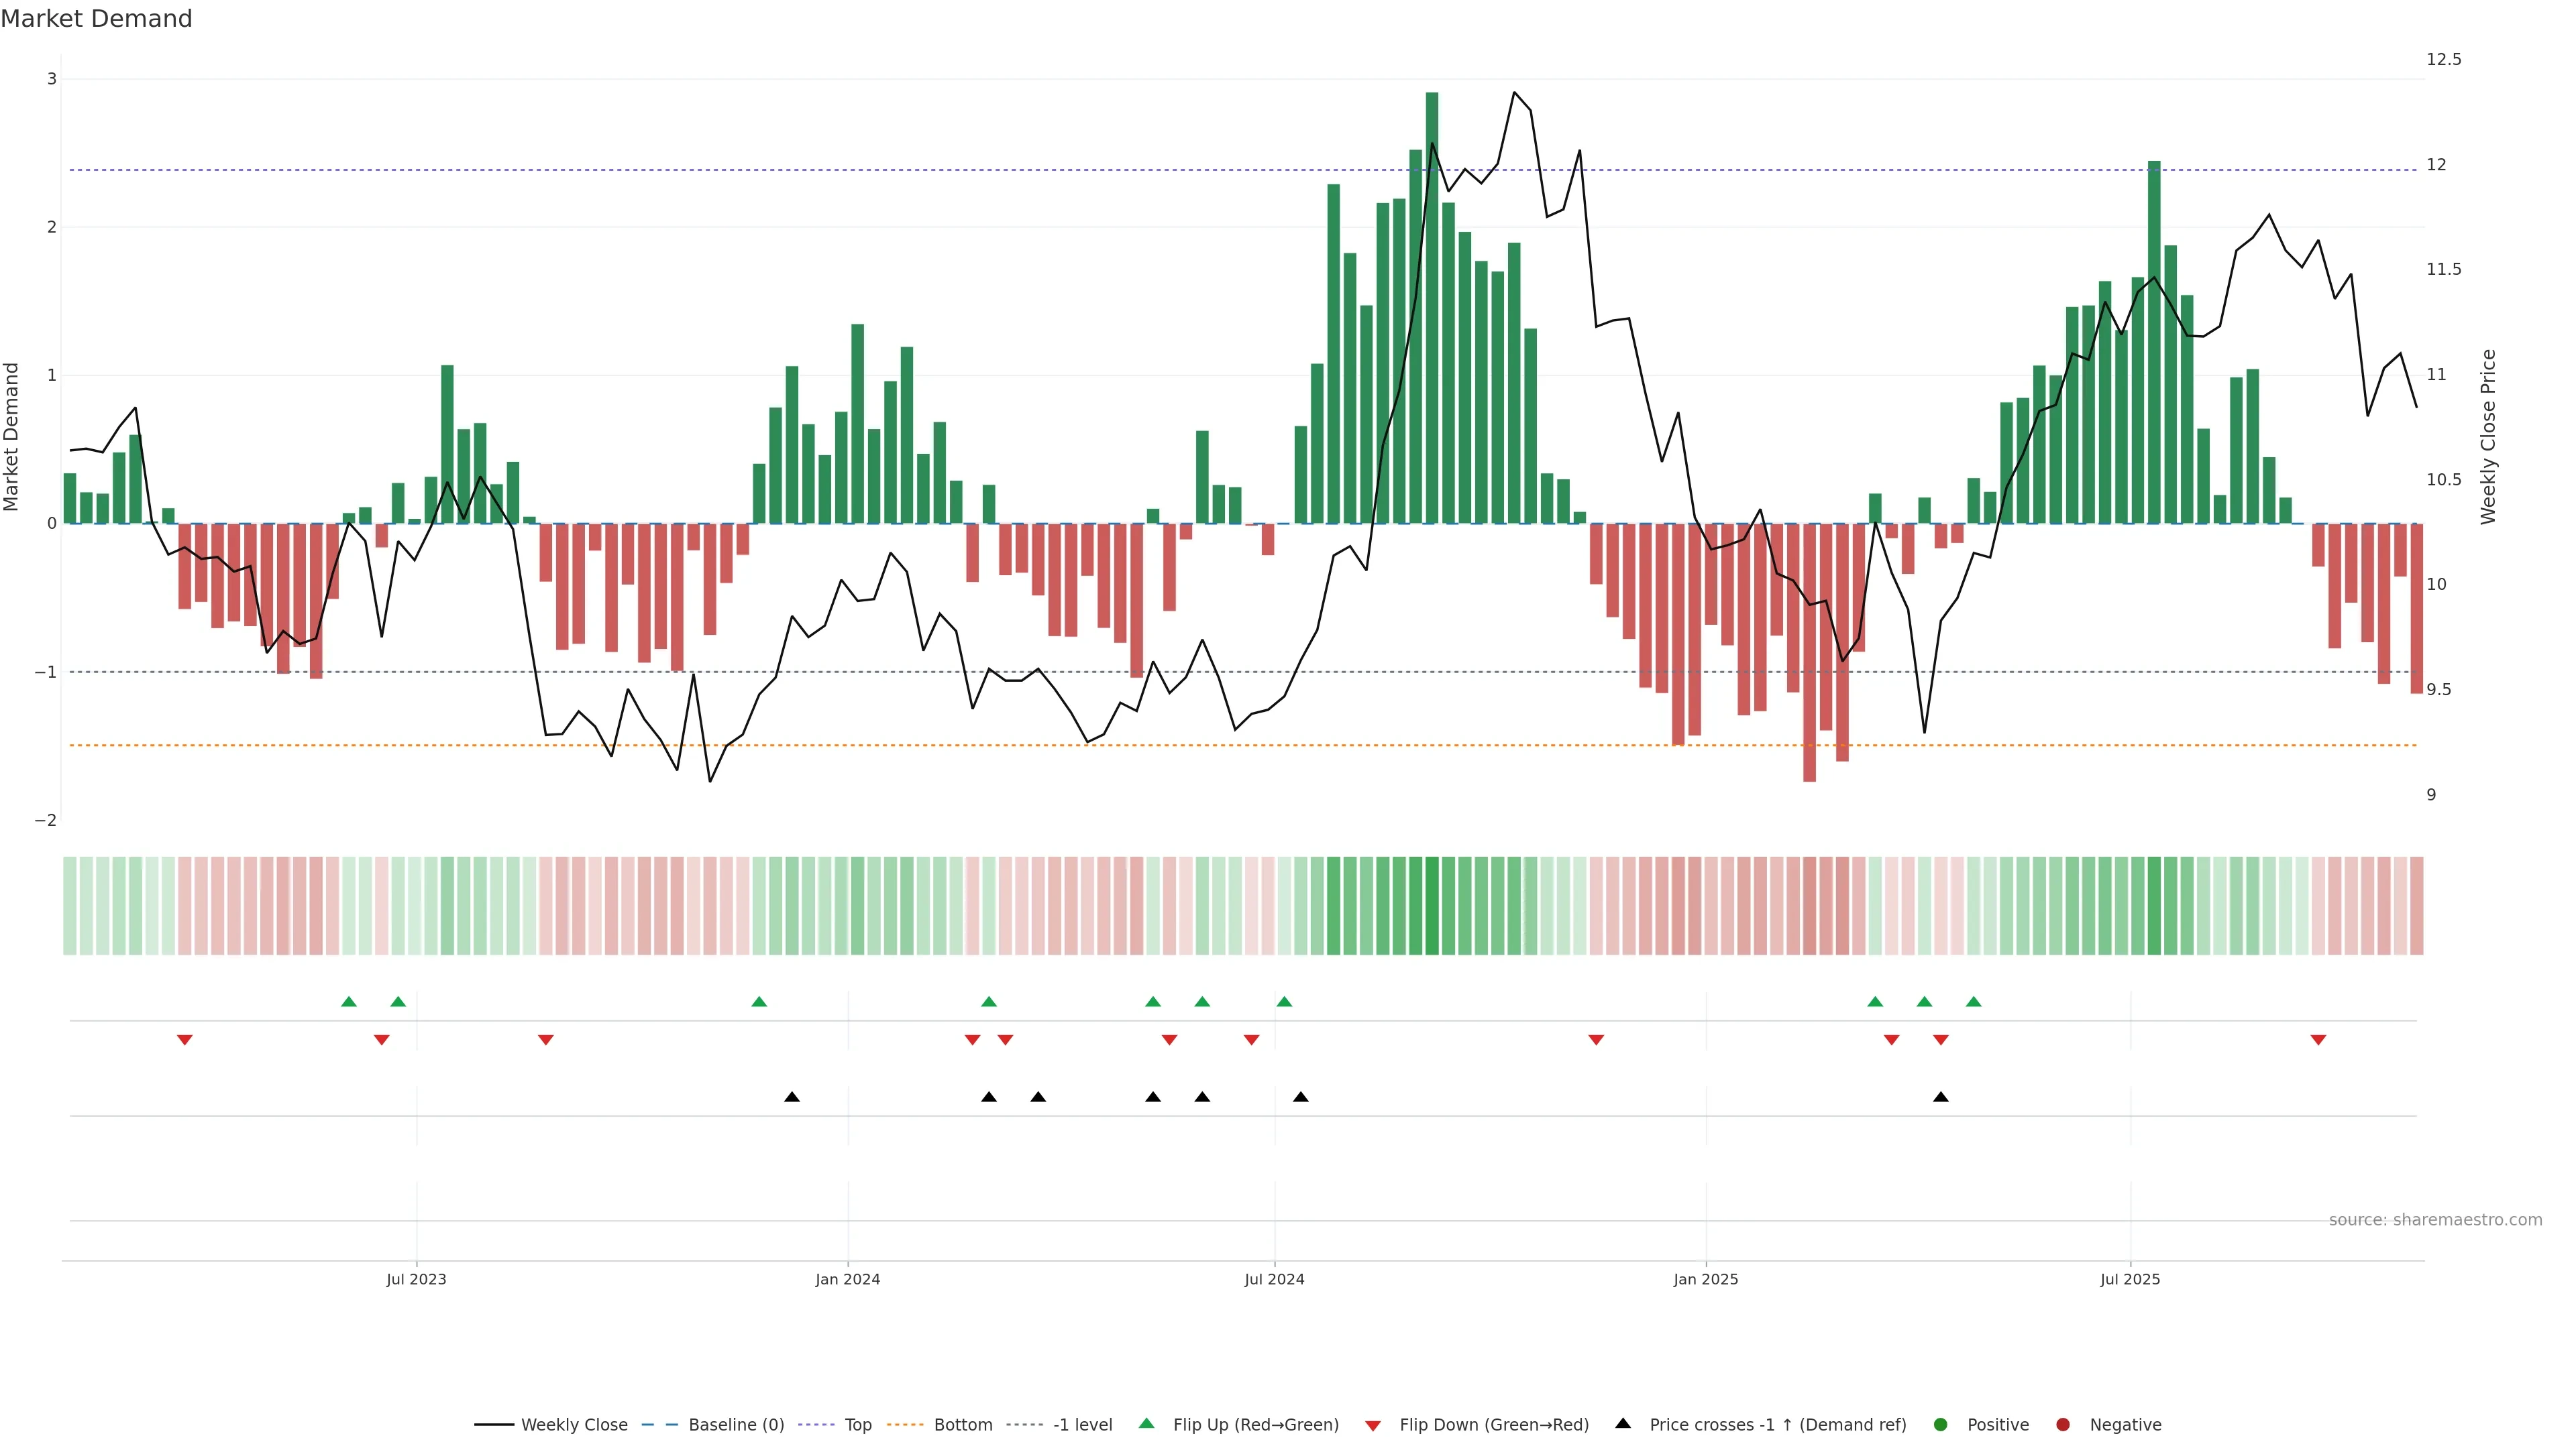The image size is (2576, 1448).
Task: Click the red Negative legend dot
Action: tap(2063, 1425)
